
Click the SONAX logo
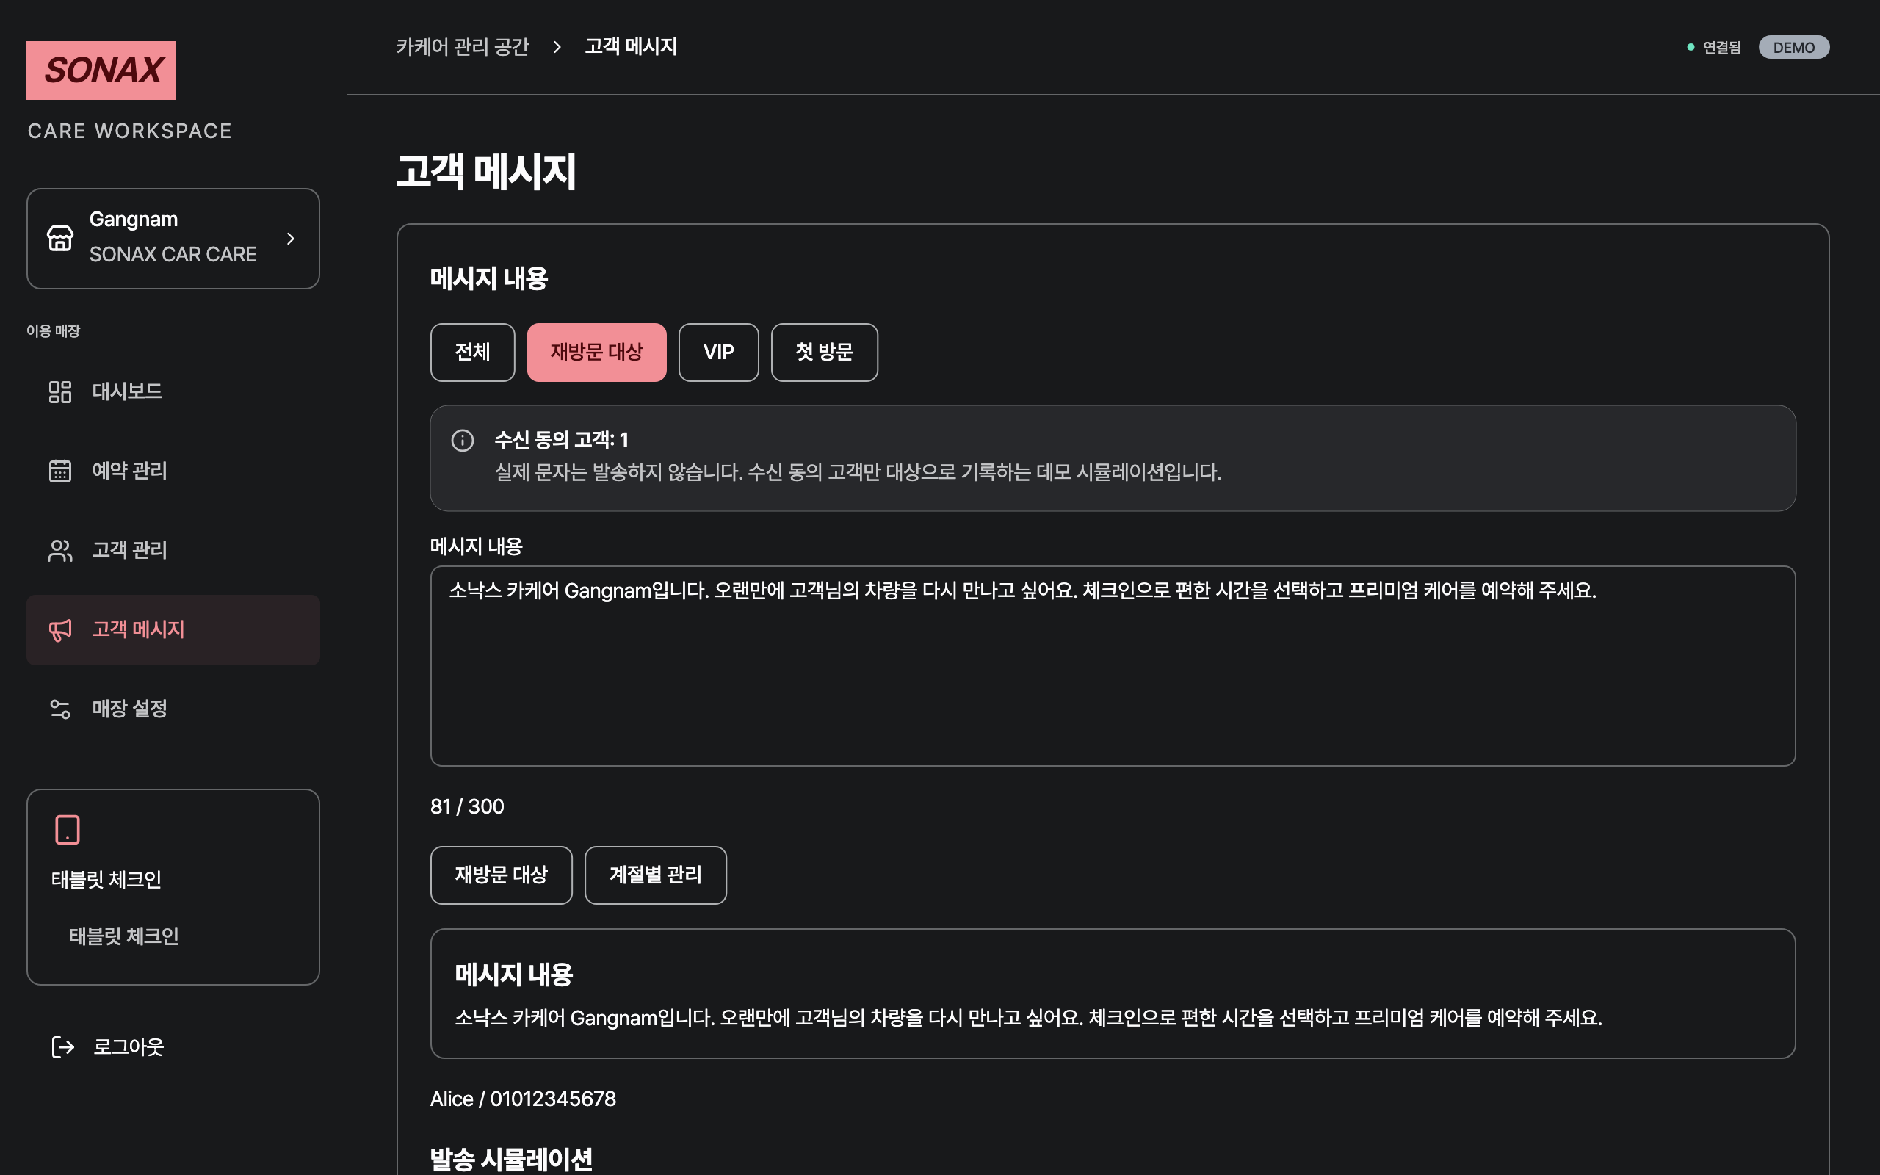click(101, 70)
